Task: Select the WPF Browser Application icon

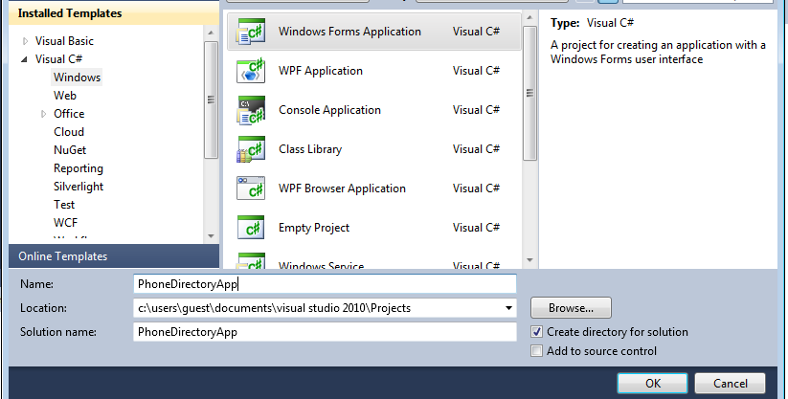Action: pos(251,189)
